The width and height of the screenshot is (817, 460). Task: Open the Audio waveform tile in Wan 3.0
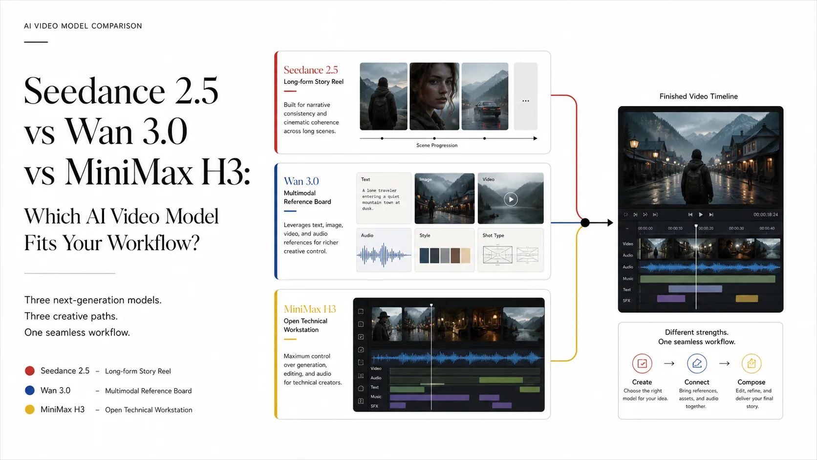[384, 250]
